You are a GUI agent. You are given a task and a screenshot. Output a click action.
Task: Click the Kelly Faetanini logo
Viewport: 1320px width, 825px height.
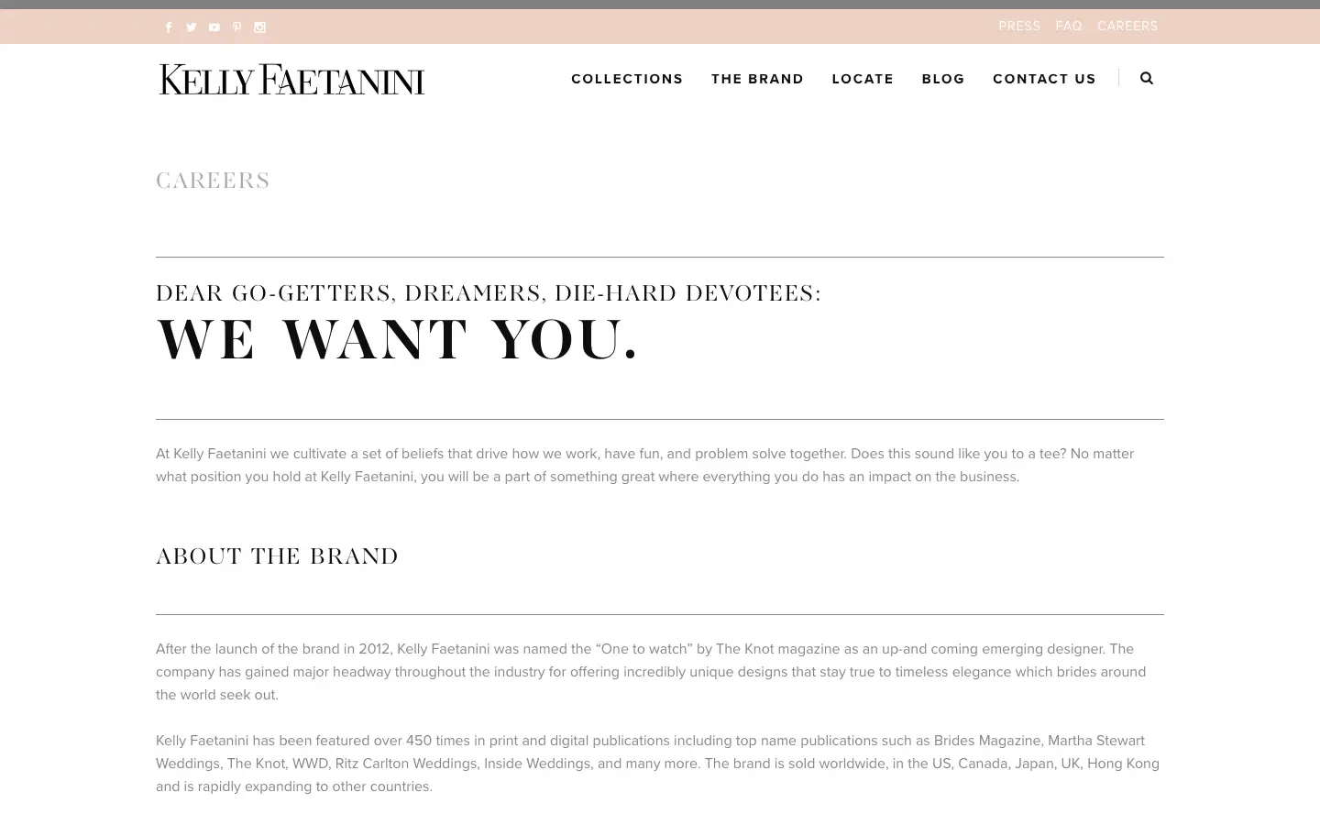291,80
